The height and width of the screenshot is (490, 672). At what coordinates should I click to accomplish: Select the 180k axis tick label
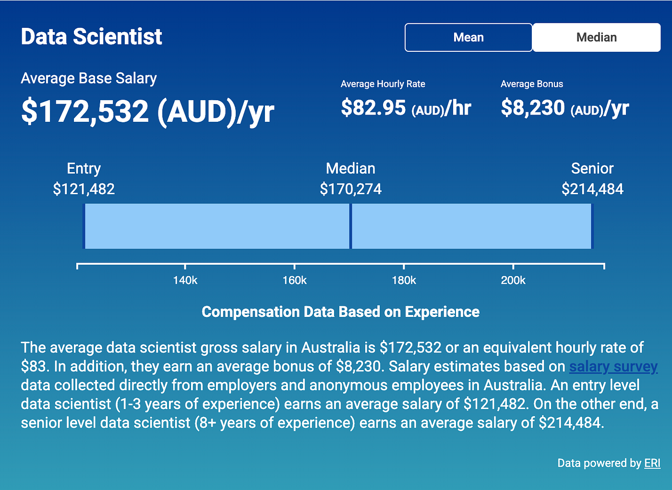tap(404, 280)
